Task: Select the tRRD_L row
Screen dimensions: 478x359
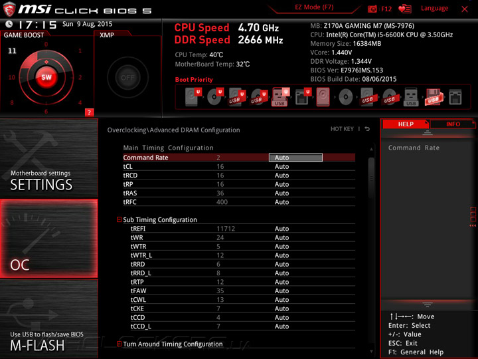Action: point(243,273)
